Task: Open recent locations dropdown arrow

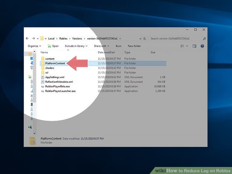Action: pyautogui.click(x=38, y=39)
